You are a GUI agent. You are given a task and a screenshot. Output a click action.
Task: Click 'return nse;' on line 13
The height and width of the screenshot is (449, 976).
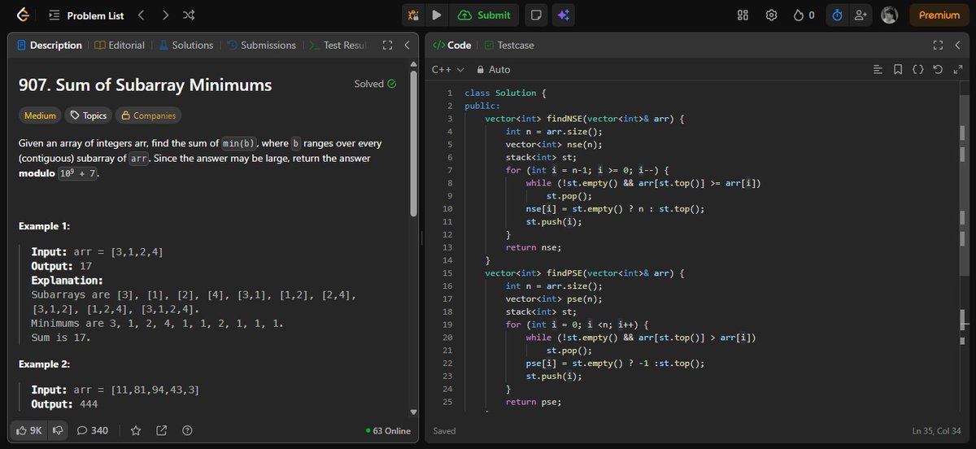(534, 247)
